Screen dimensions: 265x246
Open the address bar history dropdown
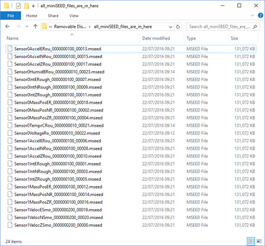(x=170, y=27)
